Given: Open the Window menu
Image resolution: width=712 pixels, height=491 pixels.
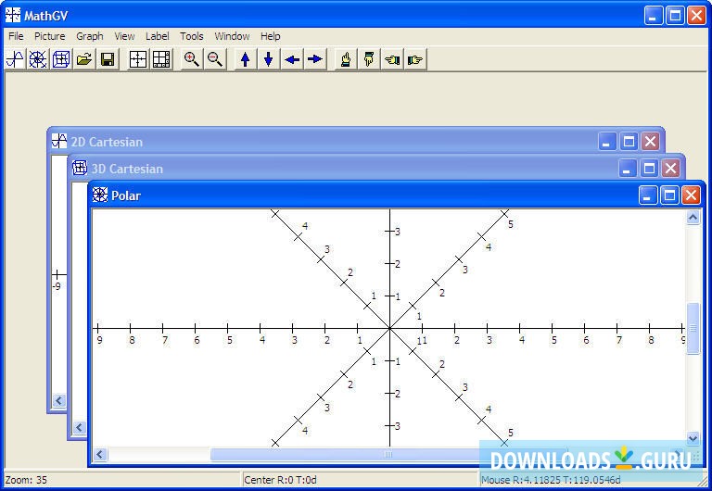Looking at the screenshot, I should pos(232,36).
